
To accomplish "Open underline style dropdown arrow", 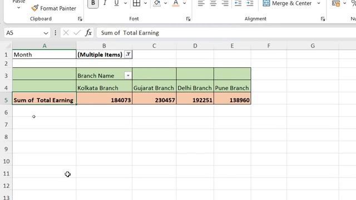I will pos(125,3).
